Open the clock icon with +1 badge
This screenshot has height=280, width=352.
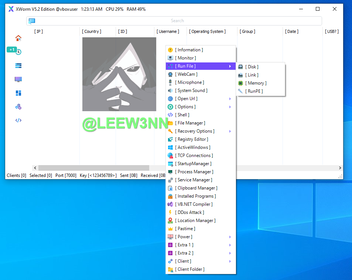click(18, 52)
